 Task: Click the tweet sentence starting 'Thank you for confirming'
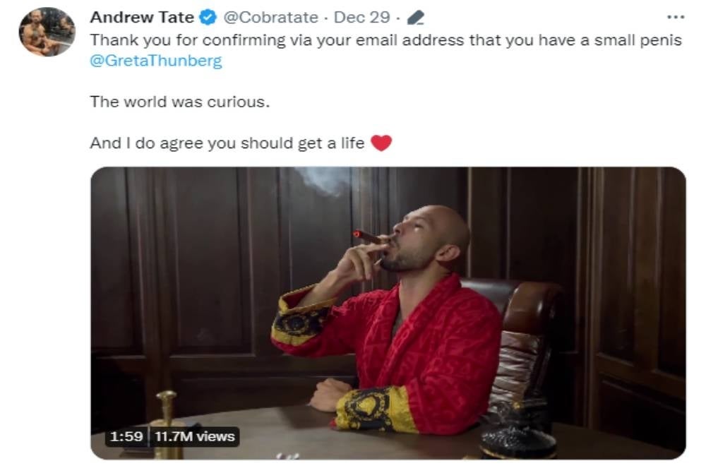pyautogui.click(x=386, y=40)
